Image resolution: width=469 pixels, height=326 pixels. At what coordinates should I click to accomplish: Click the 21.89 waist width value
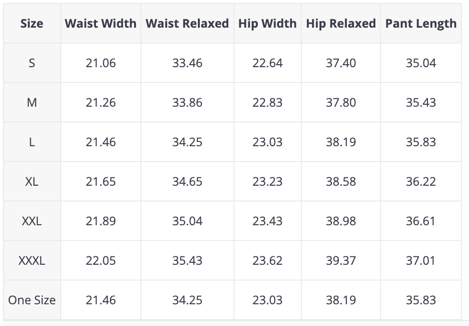click(x=101, y=221)
